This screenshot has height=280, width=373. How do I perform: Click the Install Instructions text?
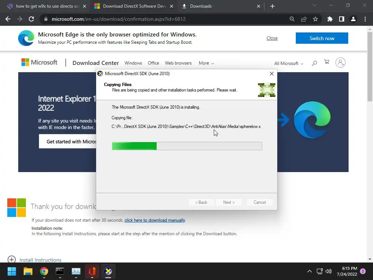[40, 260]
